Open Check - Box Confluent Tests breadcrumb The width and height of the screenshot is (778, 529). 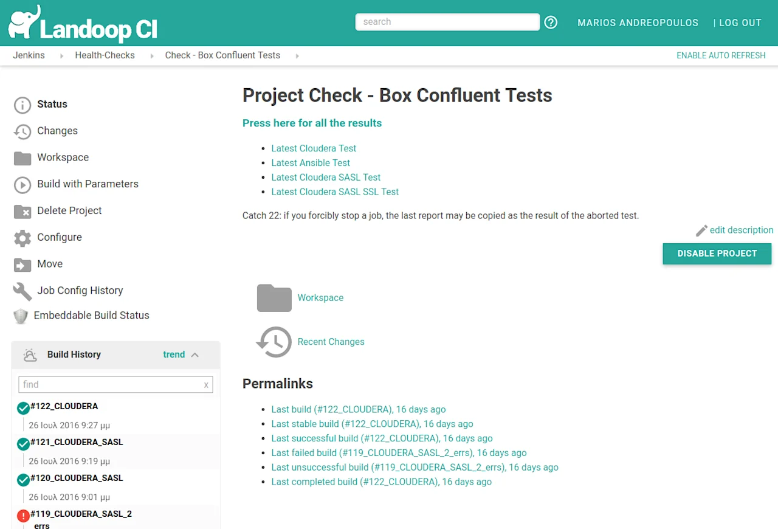coord(222,55)
